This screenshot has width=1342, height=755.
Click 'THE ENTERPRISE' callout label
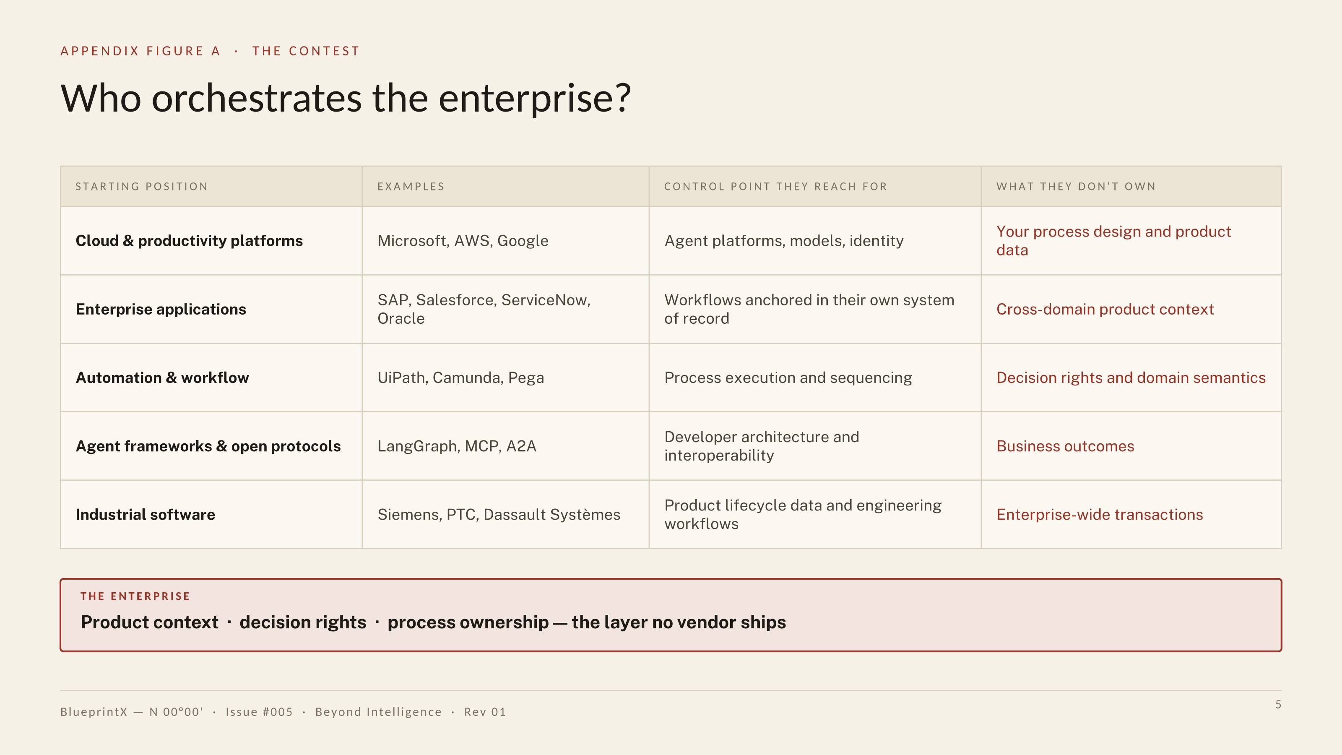(x=135, y=596)
